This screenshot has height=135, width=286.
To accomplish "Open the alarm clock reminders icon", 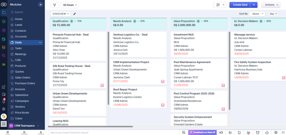I will pyautogui.click(x=258, y=132).
